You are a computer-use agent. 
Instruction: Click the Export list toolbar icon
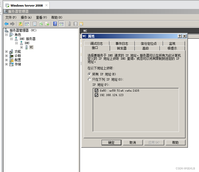(x=47, y=24)
